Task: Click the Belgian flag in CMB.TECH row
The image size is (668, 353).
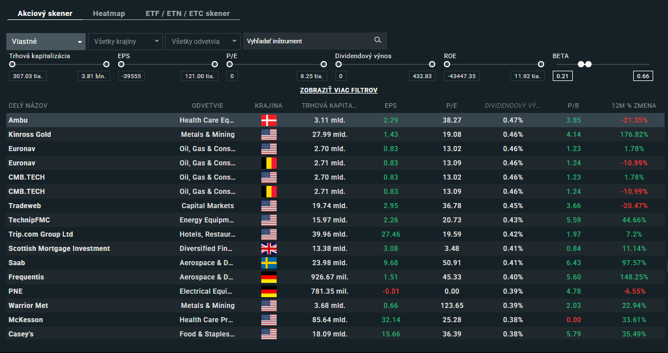Action: point(269,192)
